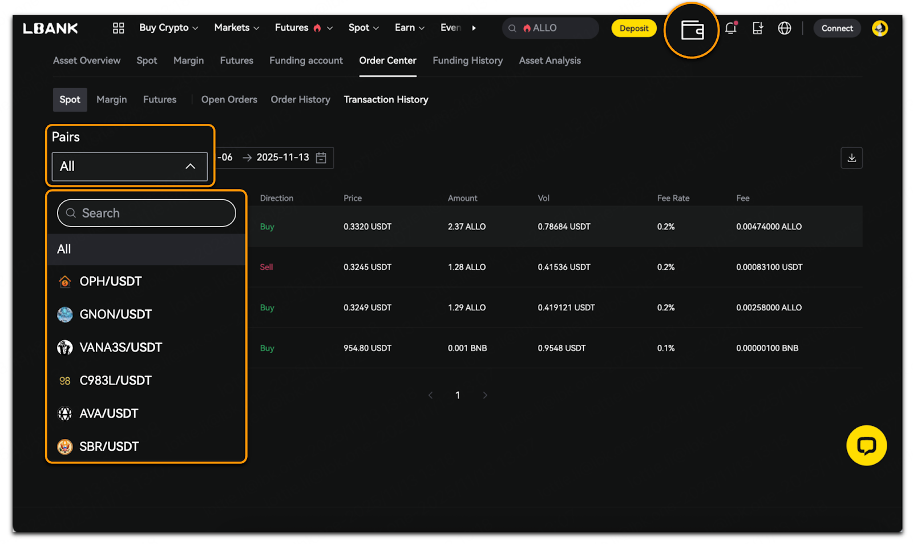Select OPH/USDT from the pairs list
This screenshot has height=545, width=913.
point(111,281)
